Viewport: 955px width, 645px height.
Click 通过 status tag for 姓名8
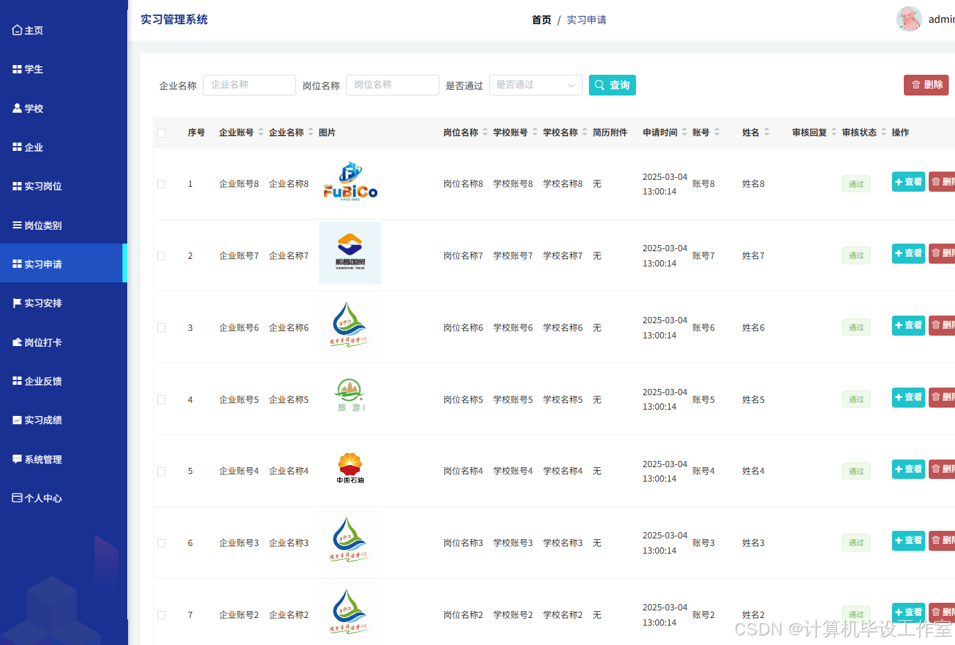pyautogui.click(x=856, y=184)
